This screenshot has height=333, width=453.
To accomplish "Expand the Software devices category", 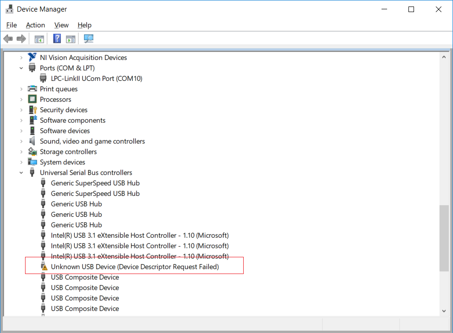I will point(21,131).
